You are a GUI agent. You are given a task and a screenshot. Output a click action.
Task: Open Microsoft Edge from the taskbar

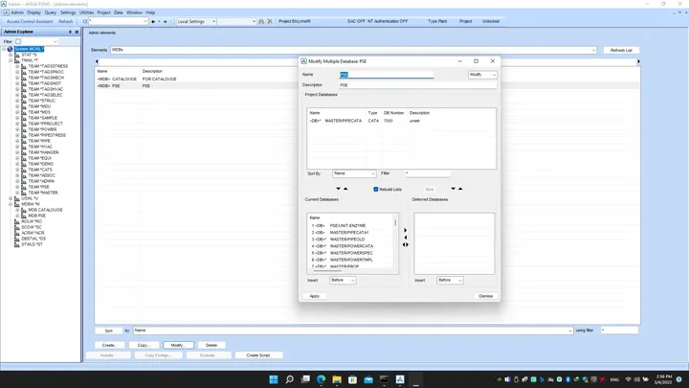pos(322,379)
